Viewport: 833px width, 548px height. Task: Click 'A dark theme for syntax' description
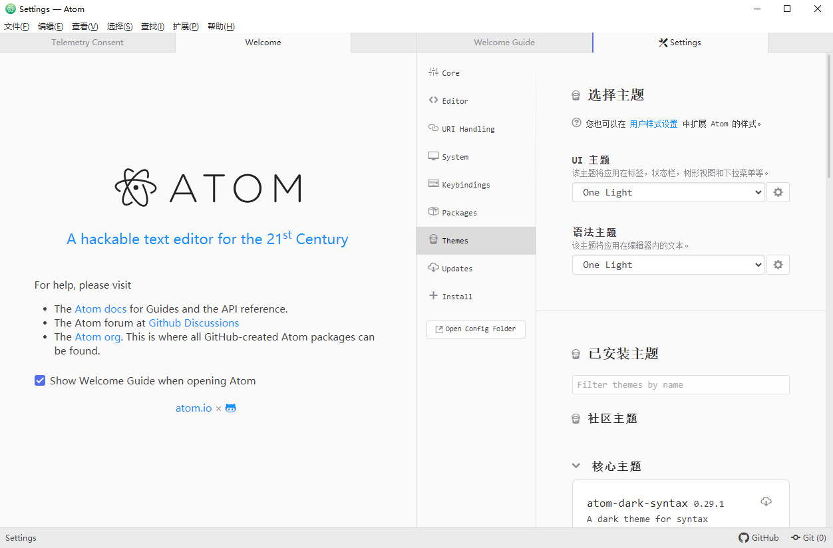[647, 519]
